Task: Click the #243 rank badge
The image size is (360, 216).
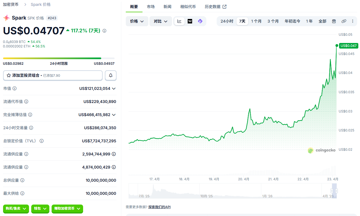Action: (x=52, y=18)
